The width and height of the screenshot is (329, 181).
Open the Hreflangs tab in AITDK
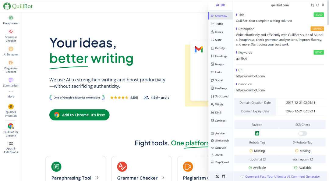tap(221, 88)
